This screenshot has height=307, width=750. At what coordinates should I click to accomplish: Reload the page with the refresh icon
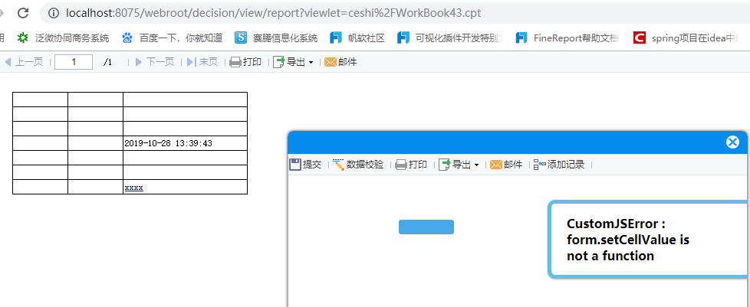pos(23,13)
